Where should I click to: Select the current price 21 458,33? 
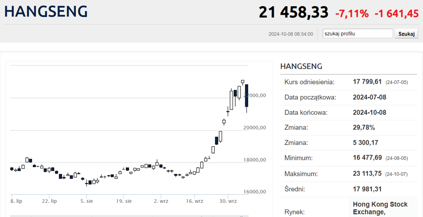coord(293,12)
